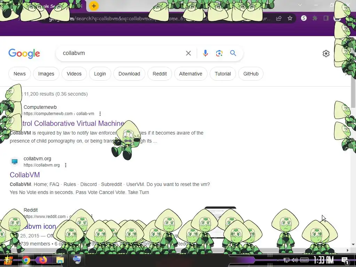Start voice search with microphone icon
This screenshot has width=356, height=267.
(205, 53)
